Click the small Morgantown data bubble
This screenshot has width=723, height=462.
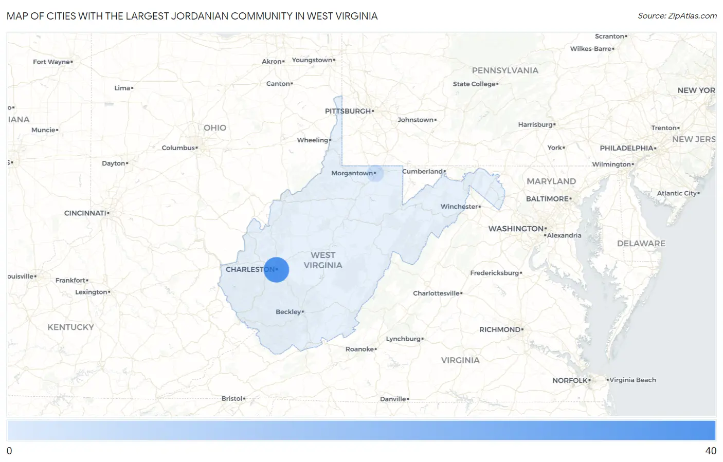tap(375, 173)
